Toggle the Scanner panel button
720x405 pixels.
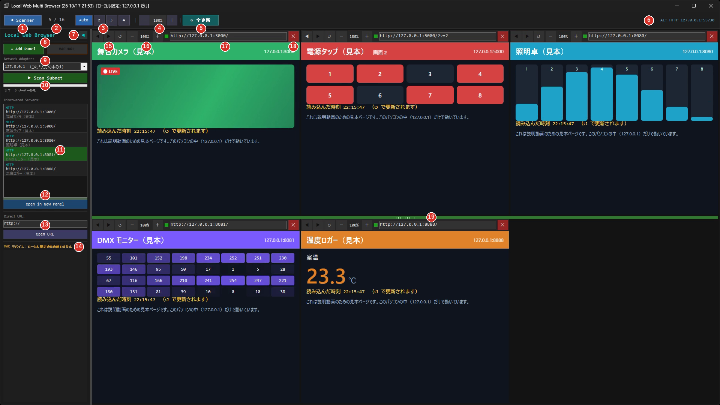tap(23, 20)
